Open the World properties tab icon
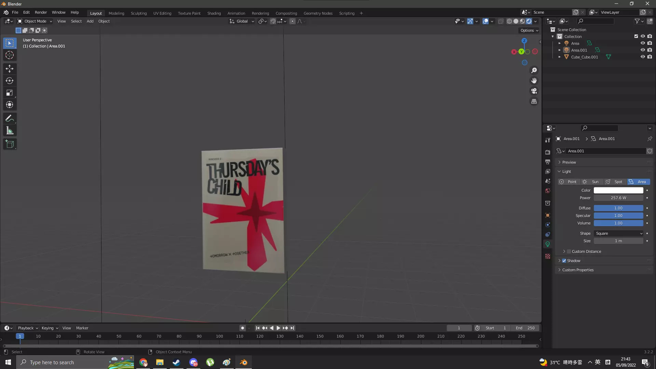The height and width of the screenshot is (369, 656). 548,191
